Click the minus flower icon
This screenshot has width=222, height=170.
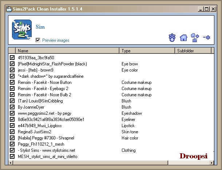coord(207,37)
